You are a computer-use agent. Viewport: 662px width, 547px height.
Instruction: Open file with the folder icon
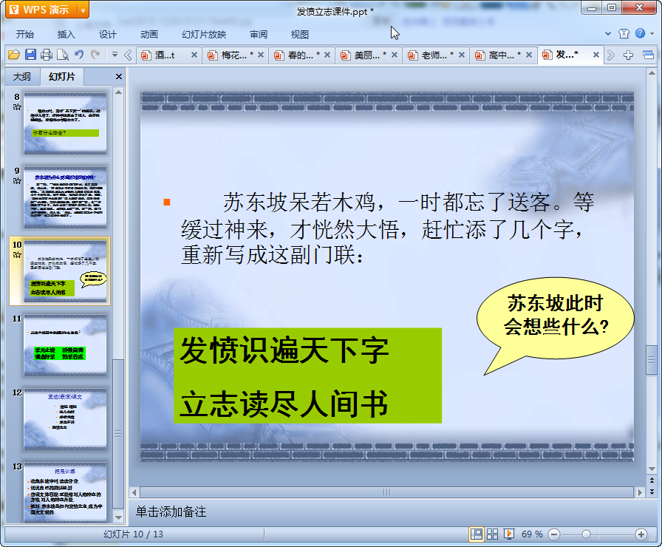coord(14,55)
